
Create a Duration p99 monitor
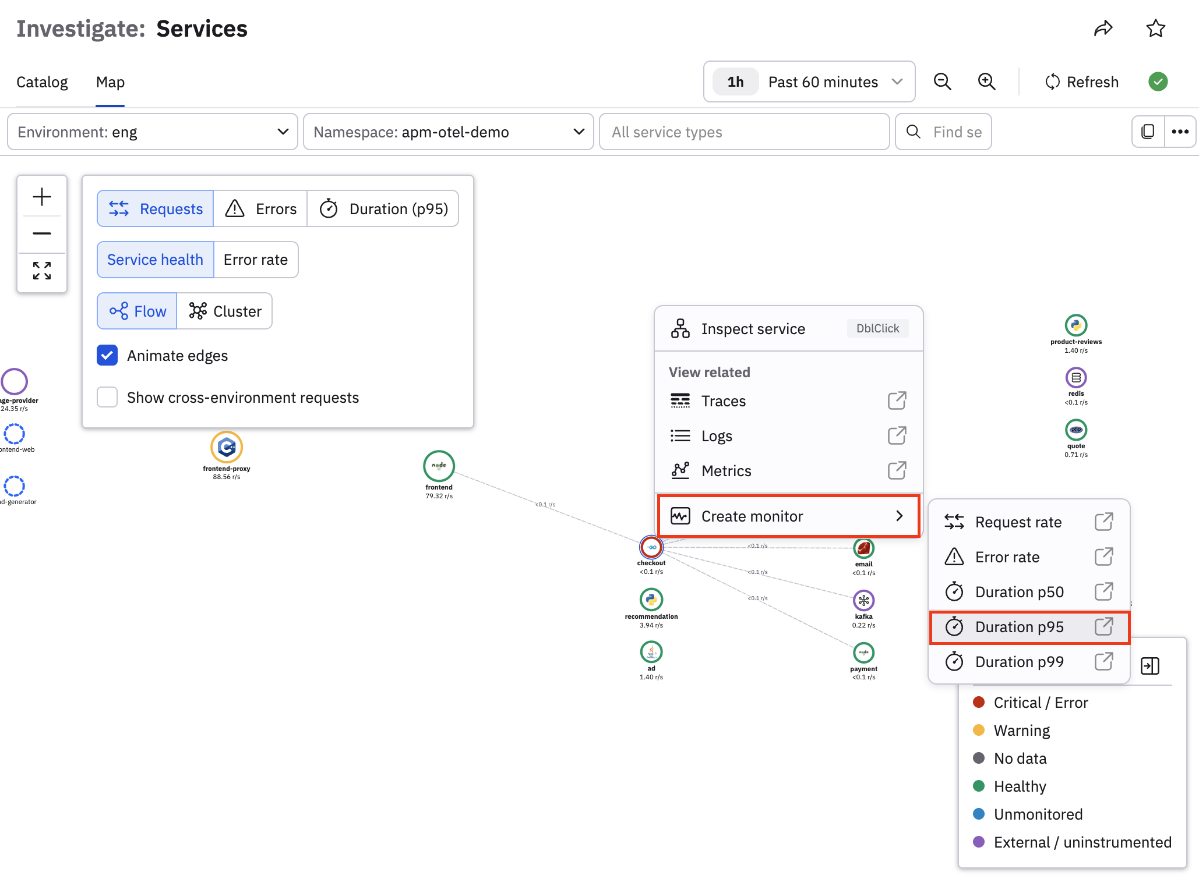click(1029, 661)
